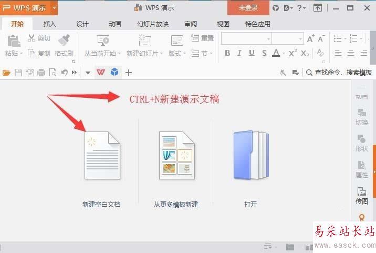Screen dimensions: 376x253
Task: Align text left
Action: (338, 53)
